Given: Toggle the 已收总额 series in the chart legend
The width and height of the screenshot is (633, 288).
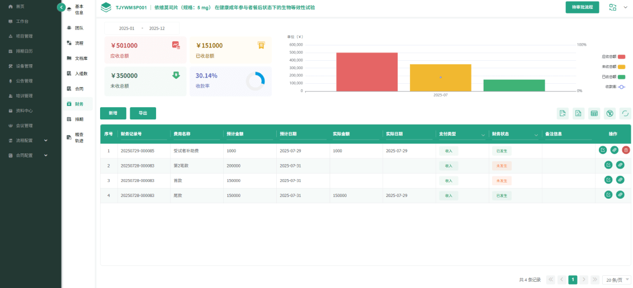Looking at the screenshot, I should click(x=621, y=76).
